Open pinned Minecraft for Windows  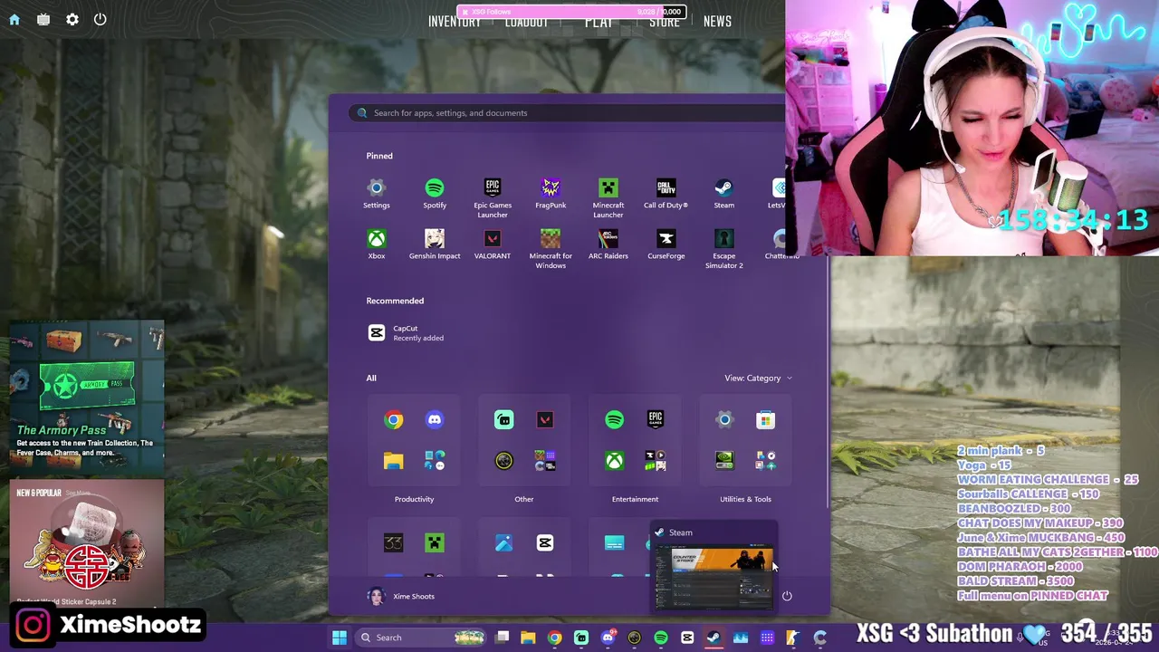[551, 248]
